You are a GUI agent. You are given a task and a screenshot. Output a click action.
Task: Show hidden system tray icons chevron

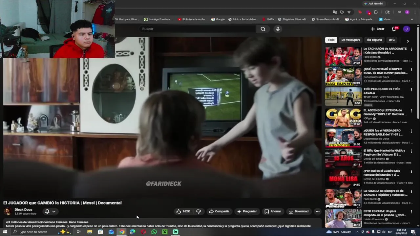[x=357, y=232]
